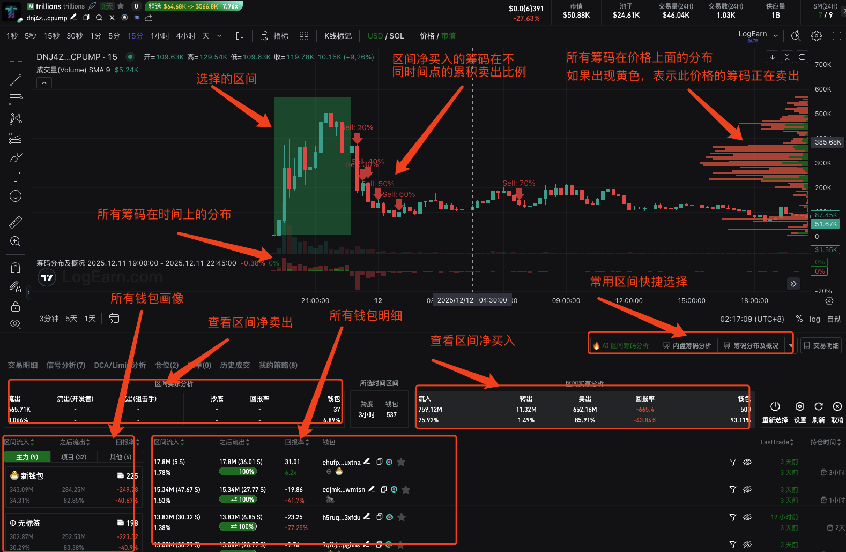Open the ruler measure tool
The width and height of the screenshot is (846, 552).
tap(16, 222)
